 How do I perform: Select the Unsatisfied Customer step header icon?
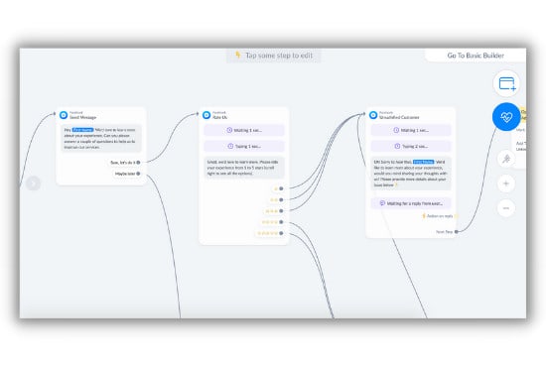(373, 115)
